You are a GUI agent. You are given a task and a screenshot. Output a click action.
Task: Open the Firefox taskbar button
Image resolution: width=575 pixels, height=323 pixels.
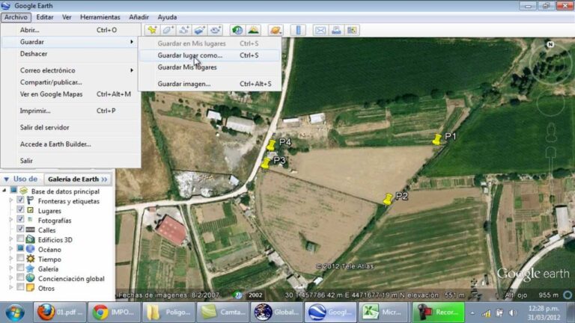(60, 313)
